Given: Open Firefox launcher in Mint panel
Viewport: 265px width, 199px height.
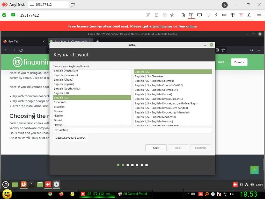Looking at the screenshot, I should (x=24, y=184).
